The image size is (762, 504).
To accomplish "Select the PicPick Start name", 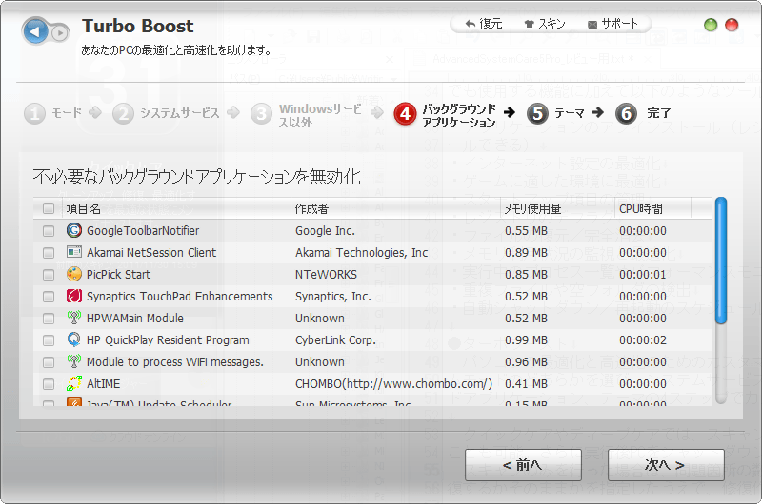I will point(118,275).
